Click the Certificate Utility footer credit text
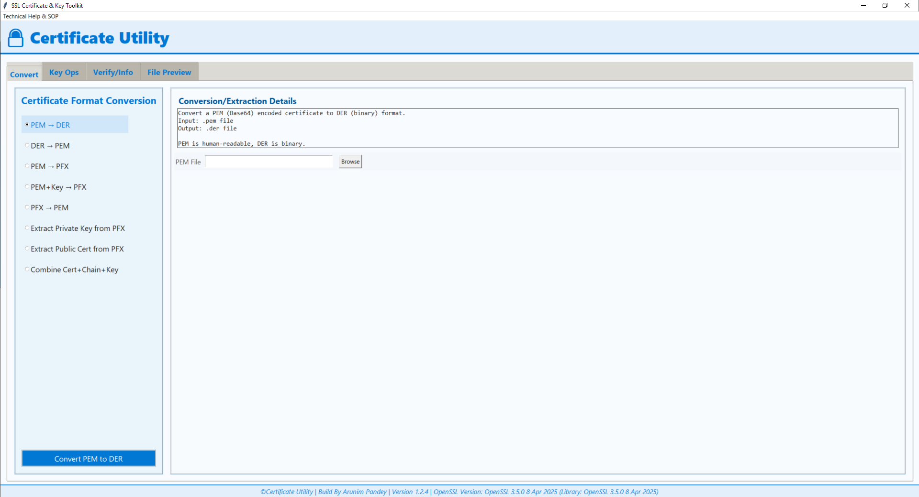The image size is (919, 497). [x=459, y=491]
